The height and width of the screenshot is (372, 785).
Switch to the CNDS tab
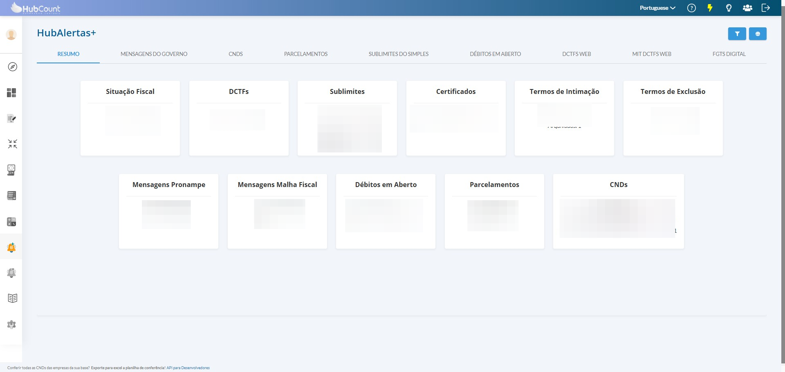pyautogui.click(x=235, y=54)
